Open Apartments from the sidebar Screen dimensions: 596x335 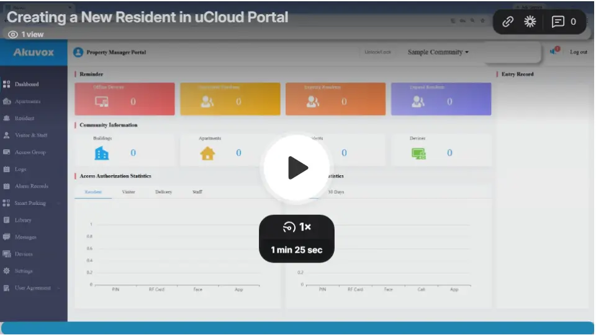click(27, 101)
